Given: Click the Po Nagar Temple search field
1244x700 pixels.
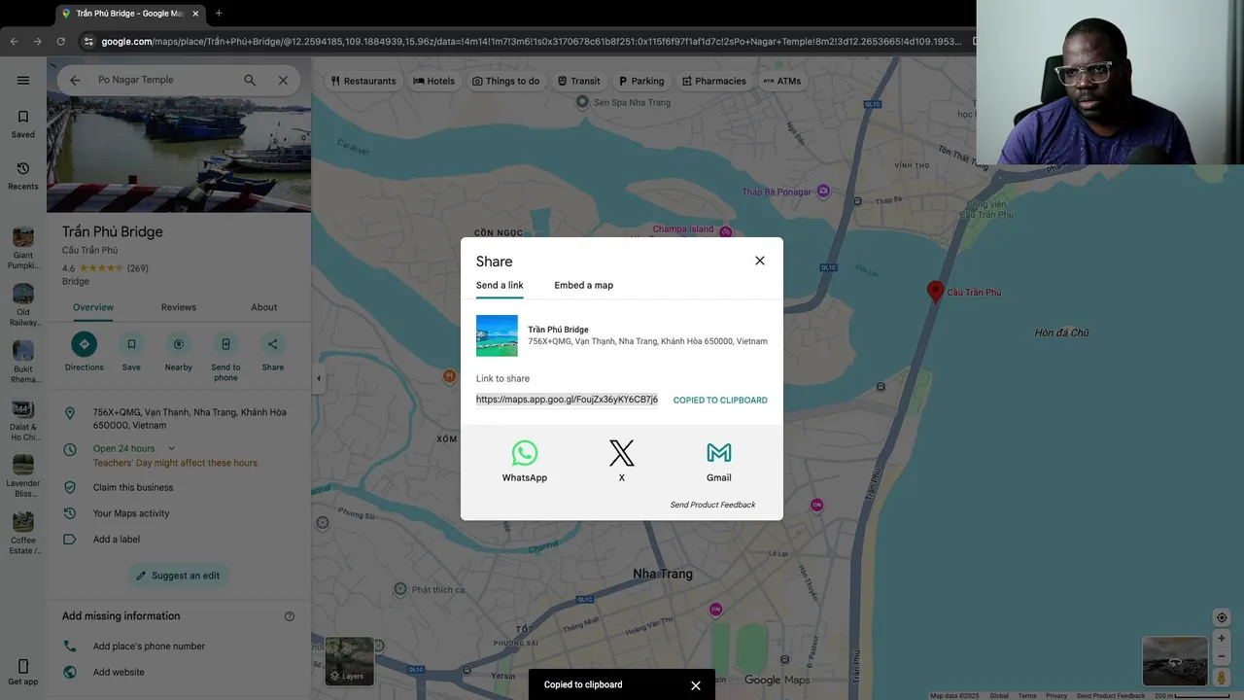Looking at the screenshot, I should [163, 80].
